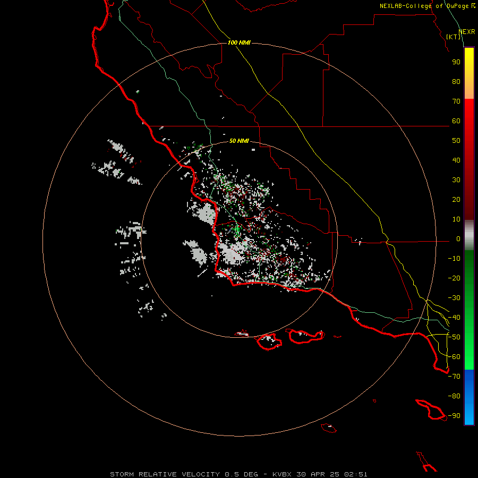478x478 pixels.
Task: Click the -70 value on the velocity scale
Action: tap(454, 377)
